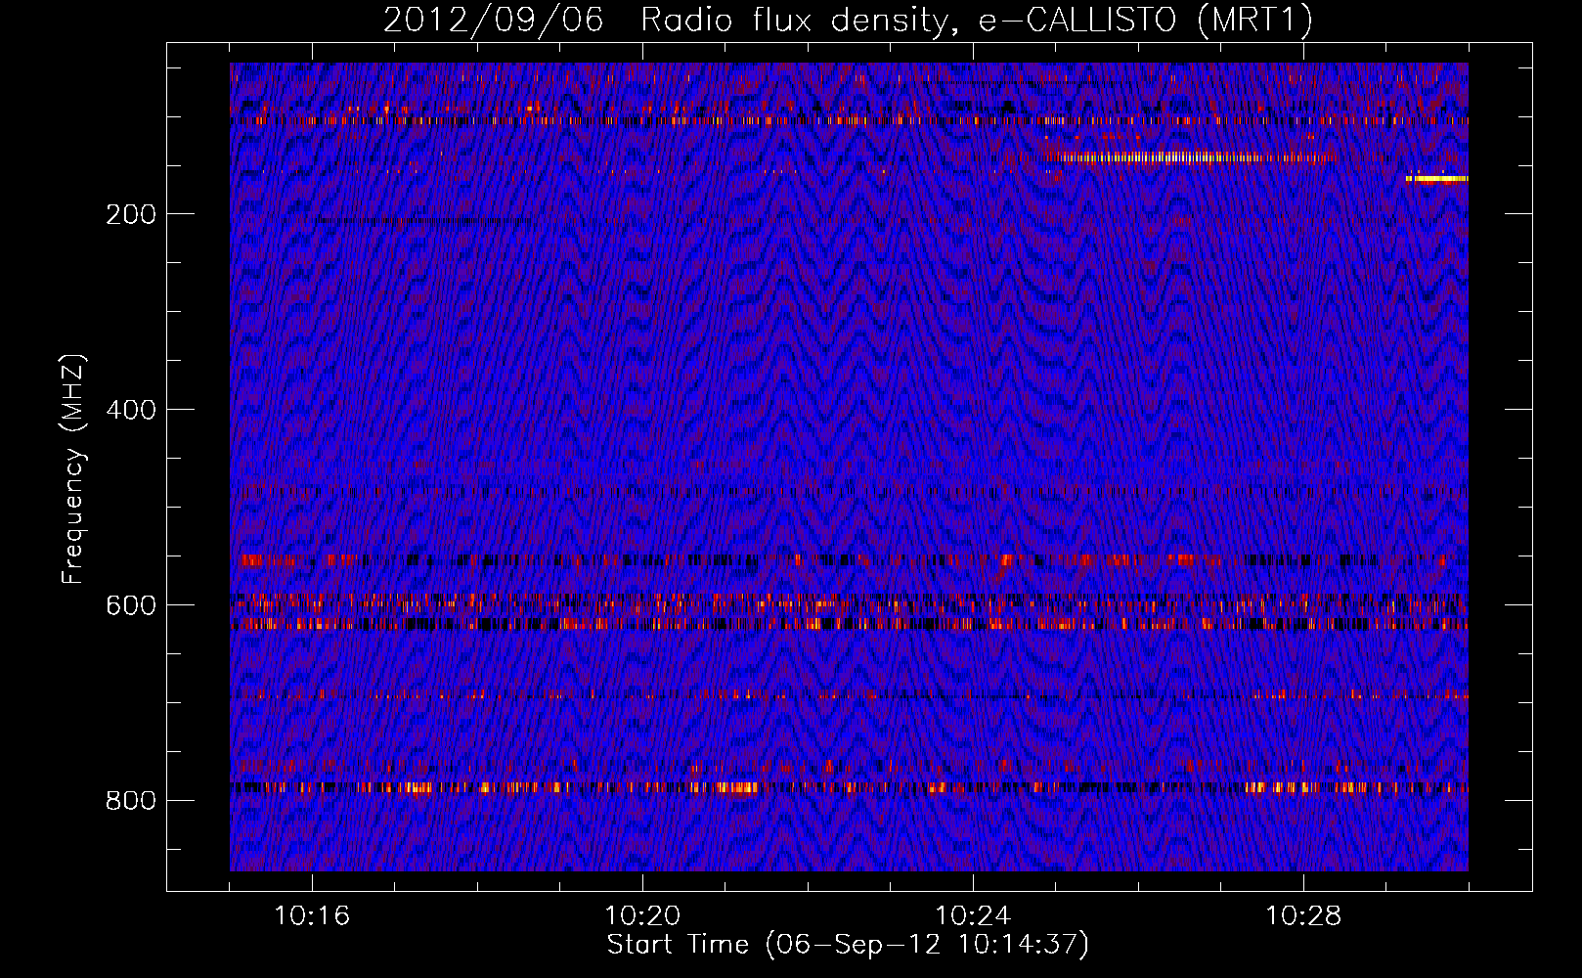The width and height of the screenshot is (1582, 978).
Task: Click the 400 frequency tick label
Action: pyautogui.click(x=131, y=410)
